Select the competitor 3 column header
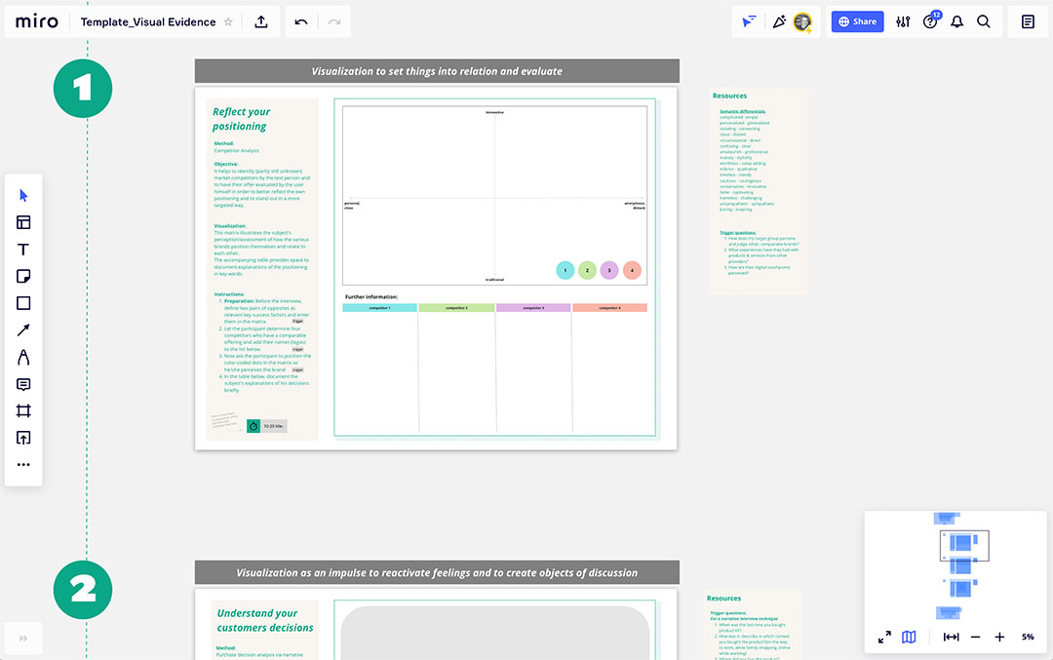1053x660 pixels. click(533, 308)
